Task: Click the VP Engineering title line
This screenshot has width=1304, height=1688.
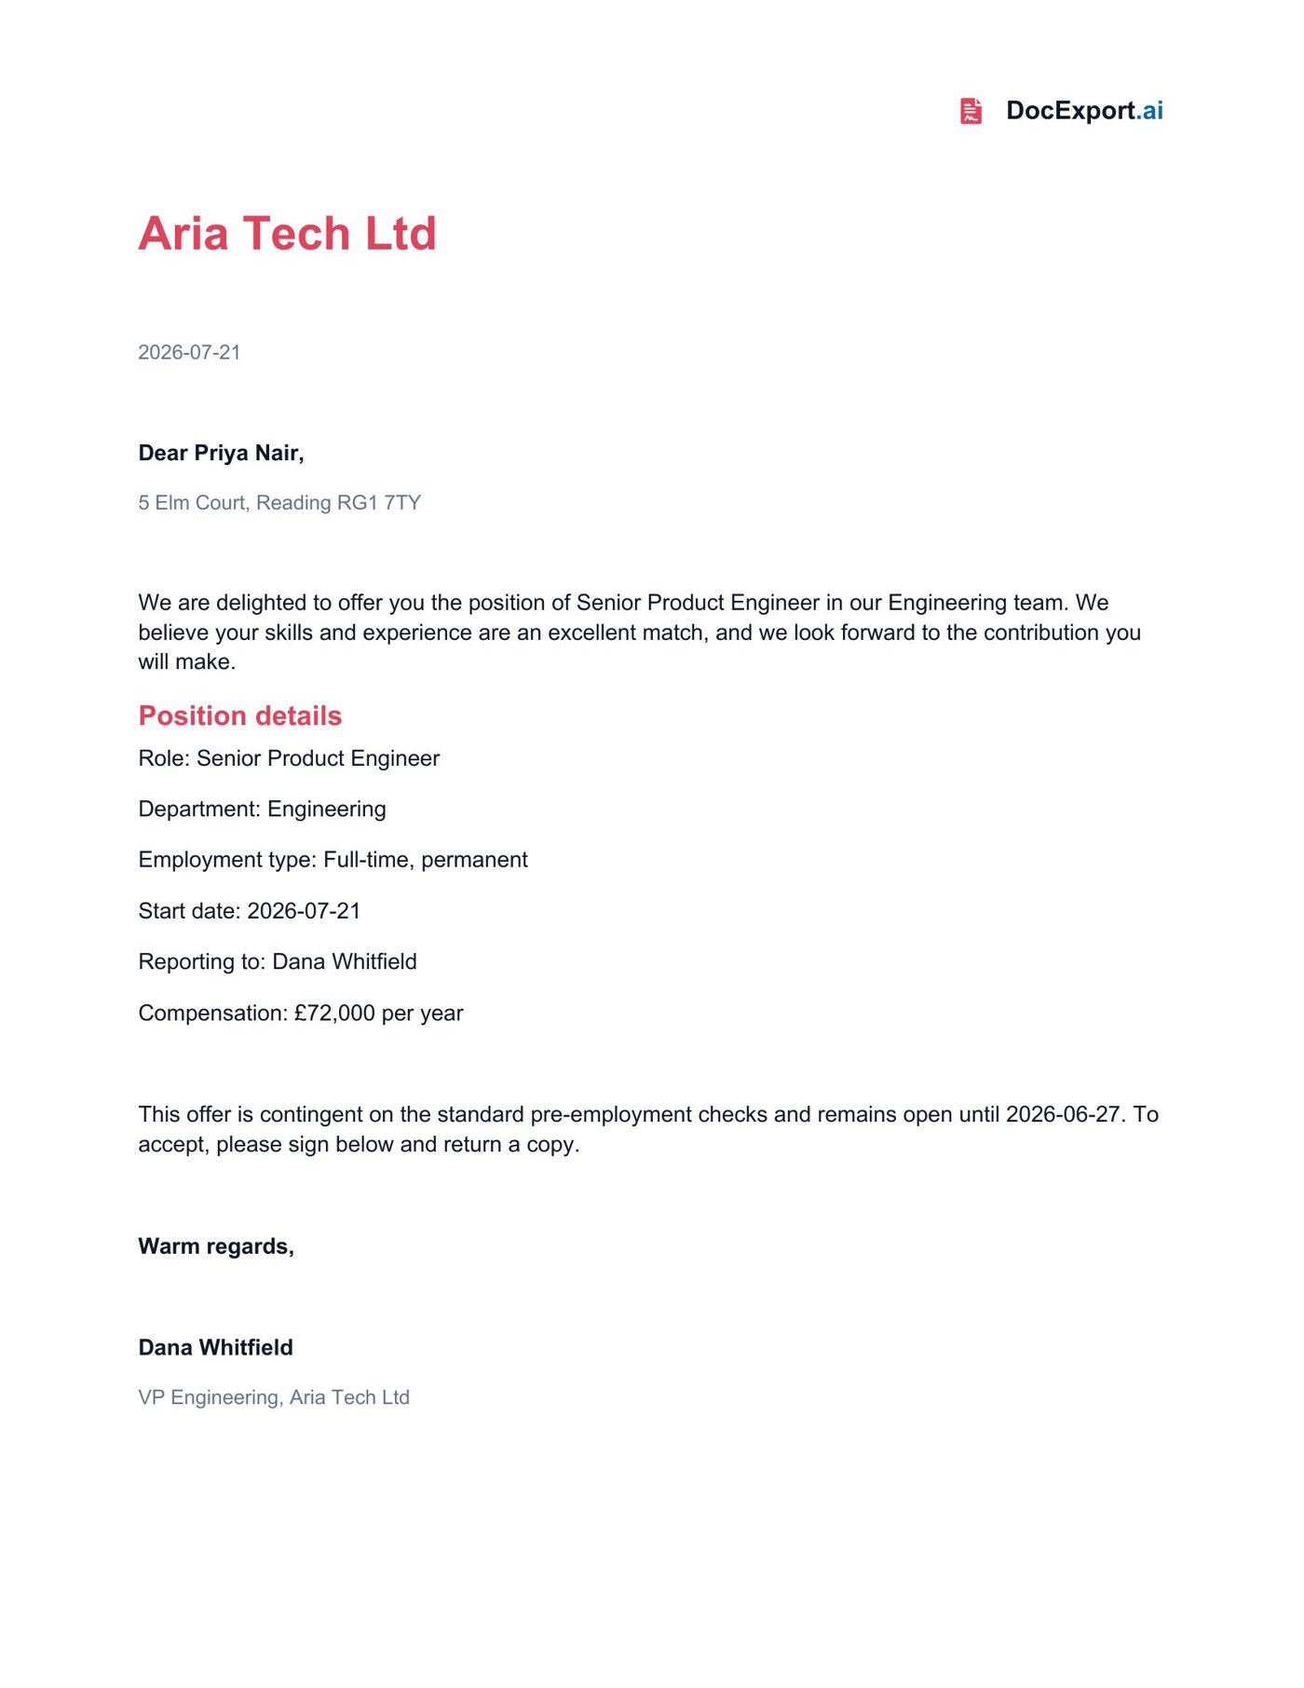Action: (274, 1397)
